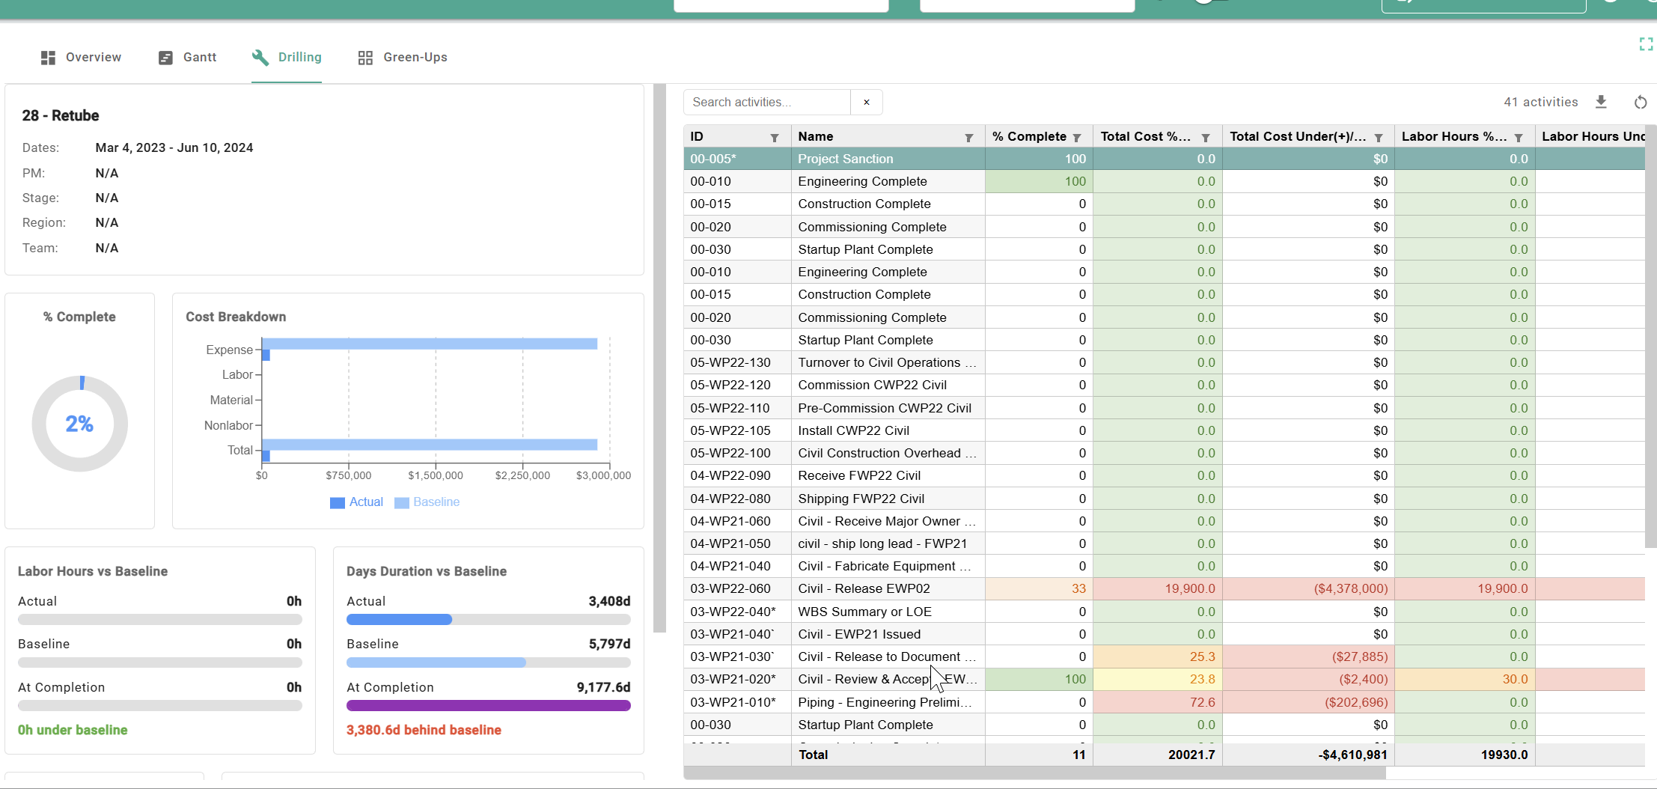Open the Labor Hours % column filter

[1519, 137]
